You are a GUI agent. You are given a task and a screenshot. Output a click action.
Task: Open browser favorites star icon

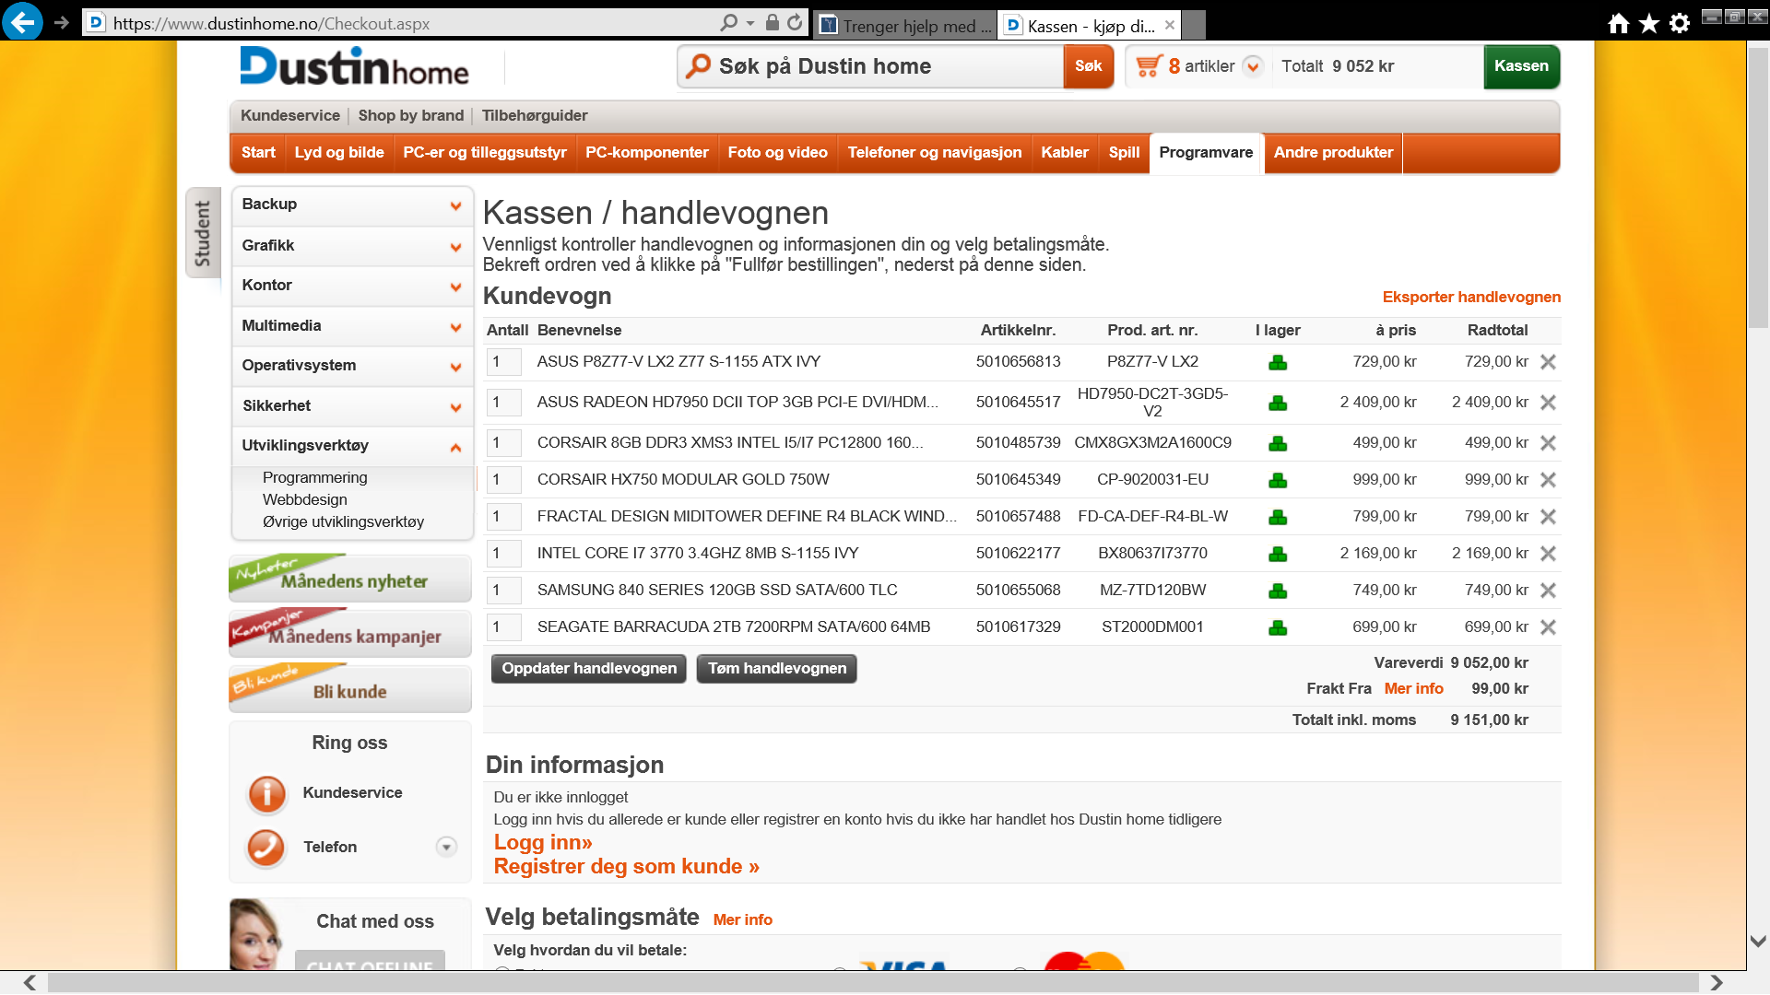click(1648, 23)
